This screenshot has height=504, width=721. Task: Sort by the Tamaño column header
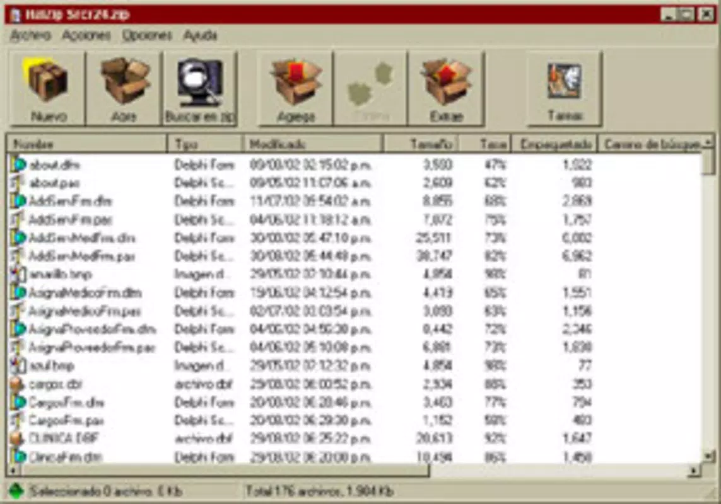click(x=421, y=144)
